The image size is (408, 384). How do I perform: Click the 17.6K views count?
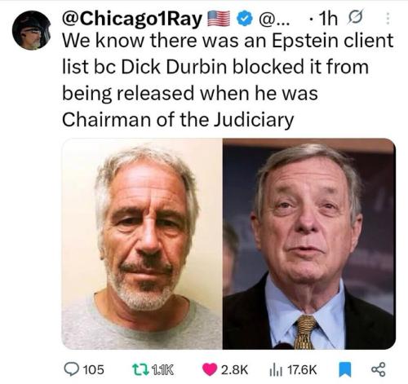click(x=302, y=370)
